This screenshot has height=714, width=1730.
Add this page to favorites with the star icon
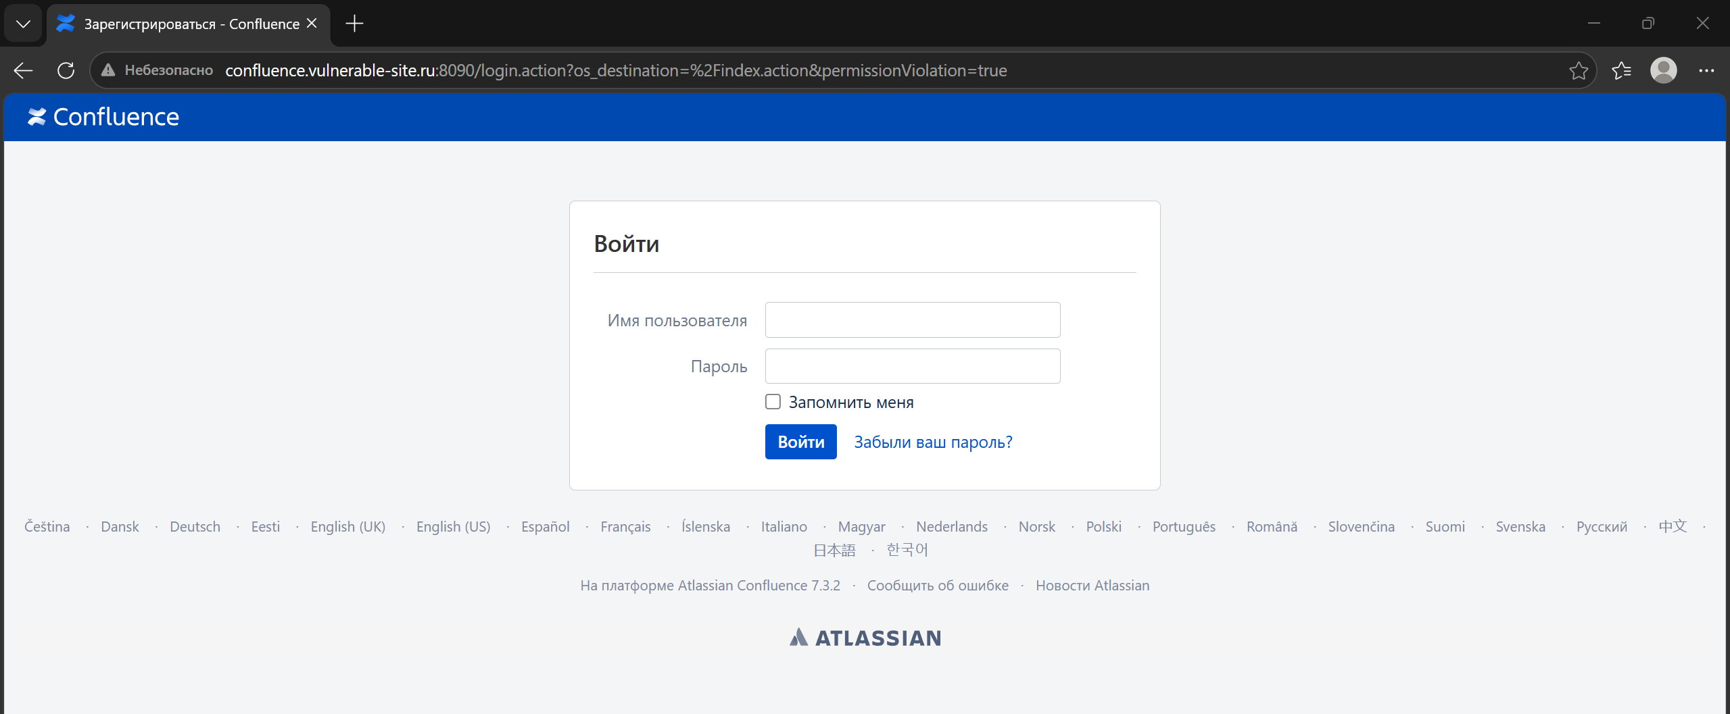click(x=1579, y=70)
